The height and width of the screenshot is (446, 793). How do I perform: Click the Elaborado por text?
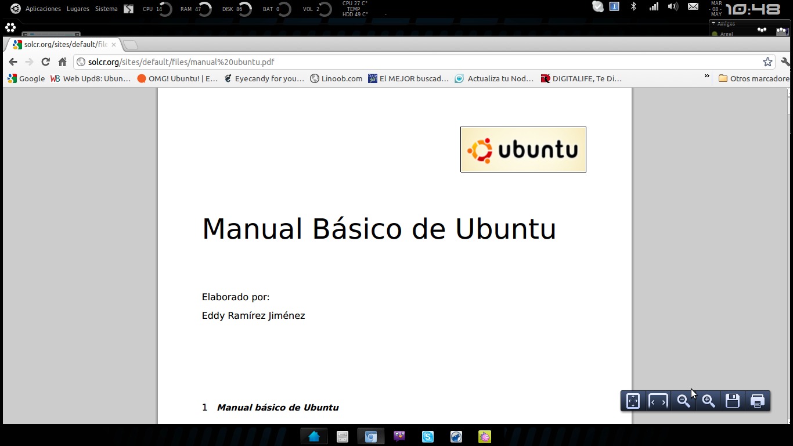pyautogui.click(x=236, y=297)
